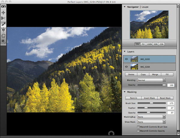The image size is (180, 138).
Task: Open the MaskingBug dropdown
Action: point(151,117)
